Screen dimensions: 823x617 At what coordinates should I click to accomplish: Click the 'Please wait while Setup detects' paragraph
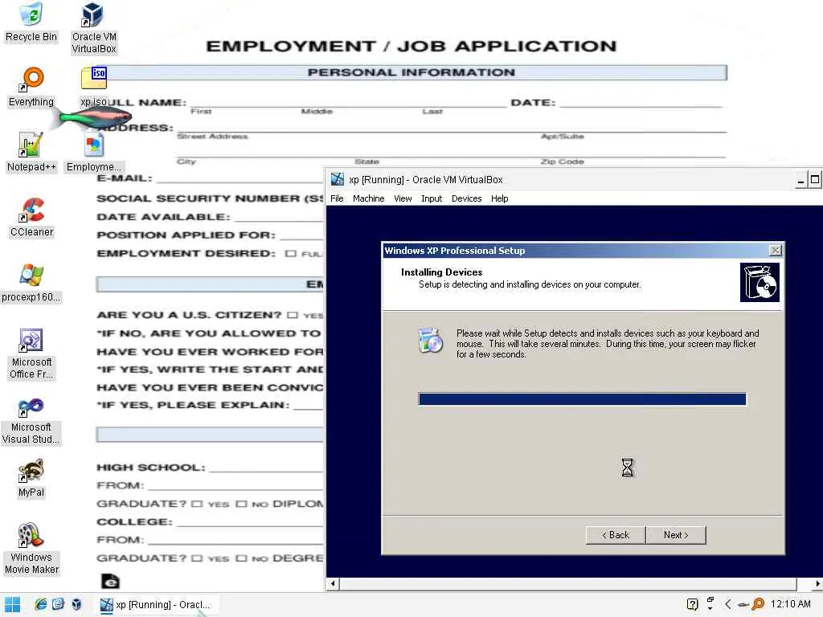[608, 344]
